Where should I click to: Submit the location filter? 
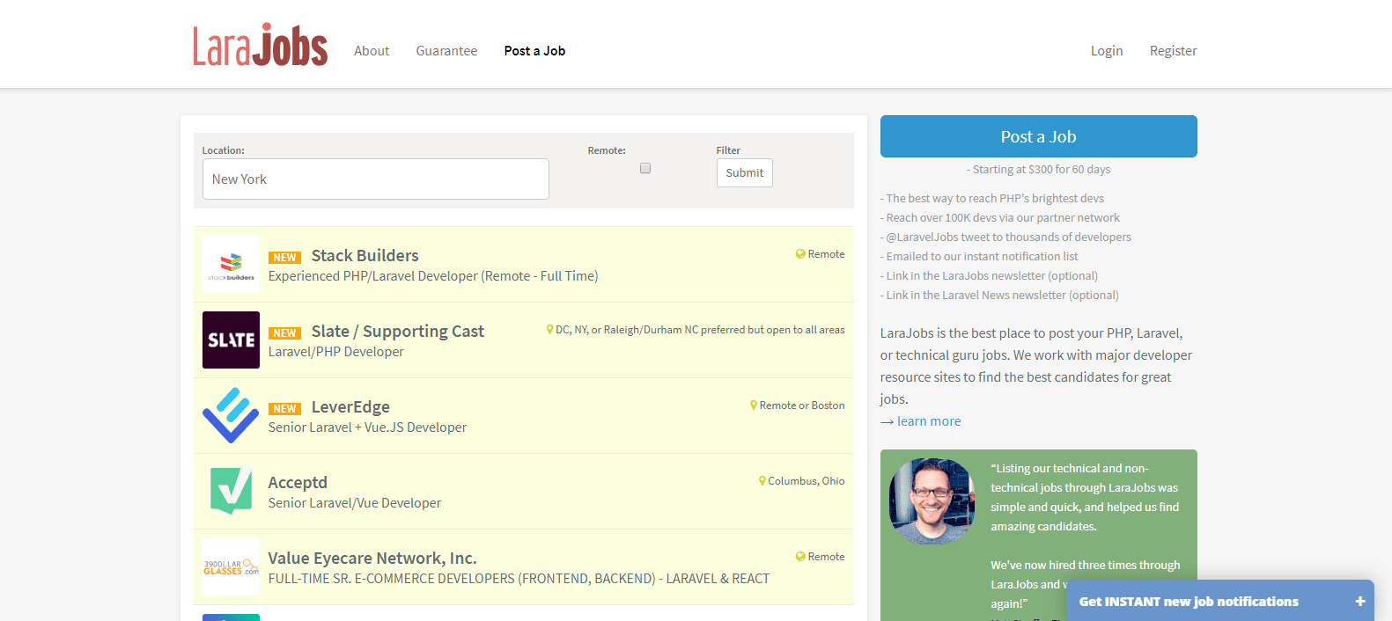pyautogui.click(x=745, y=172)
